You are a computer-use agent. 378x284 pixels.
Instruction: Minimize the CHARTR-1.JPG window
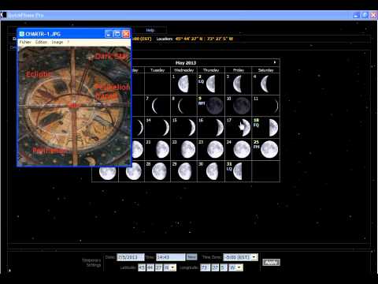pos(109,34)
